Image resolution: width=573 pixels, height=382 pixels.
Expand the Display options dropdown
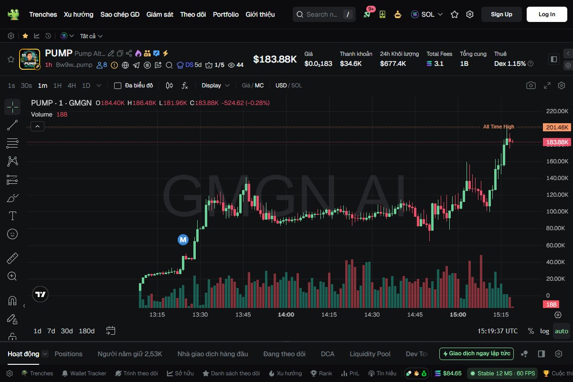tap(215, 85)
